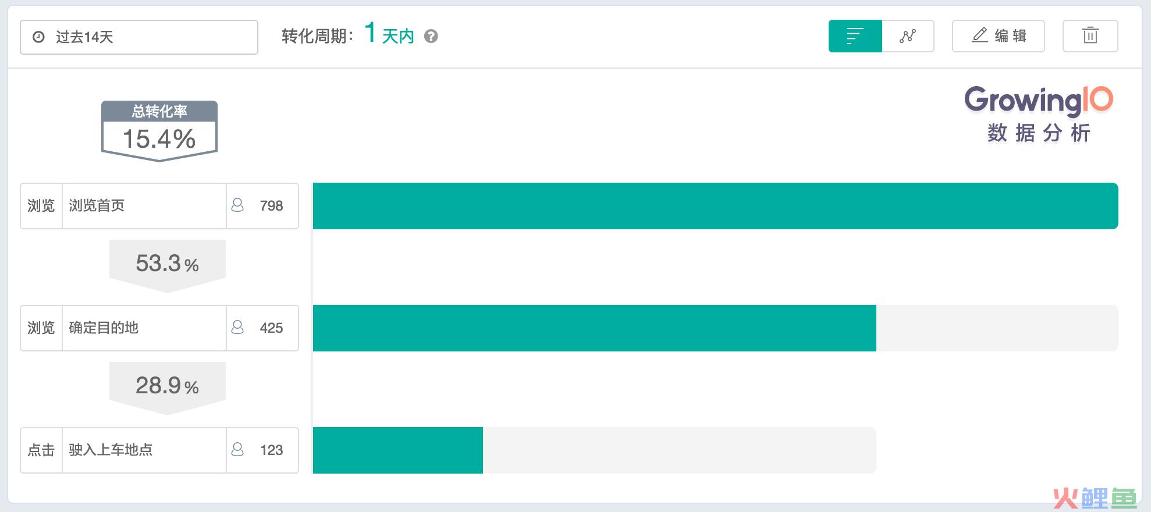Screen dimensions: 1151x512
Task: Select the 浏览首页 funnel step
Action: coord(159,206)
